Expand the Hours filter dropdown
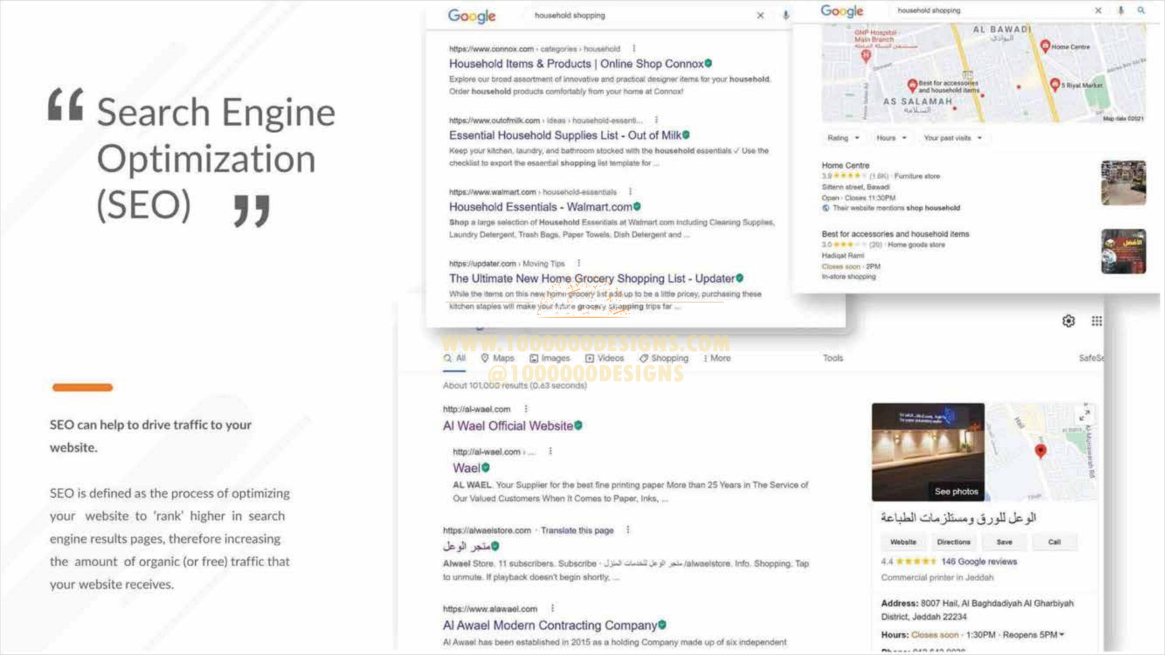 pyautogui.click(x=891, y=138)
